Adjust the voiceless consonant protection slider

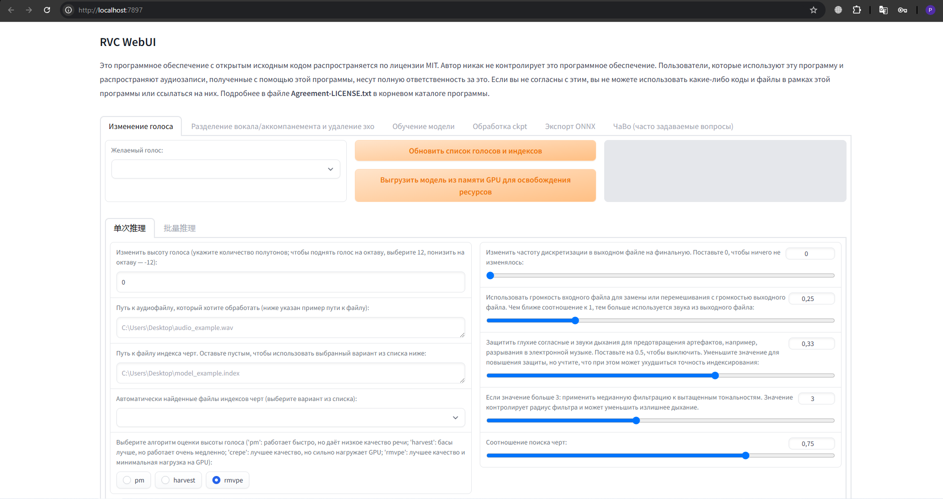point(660,375)
